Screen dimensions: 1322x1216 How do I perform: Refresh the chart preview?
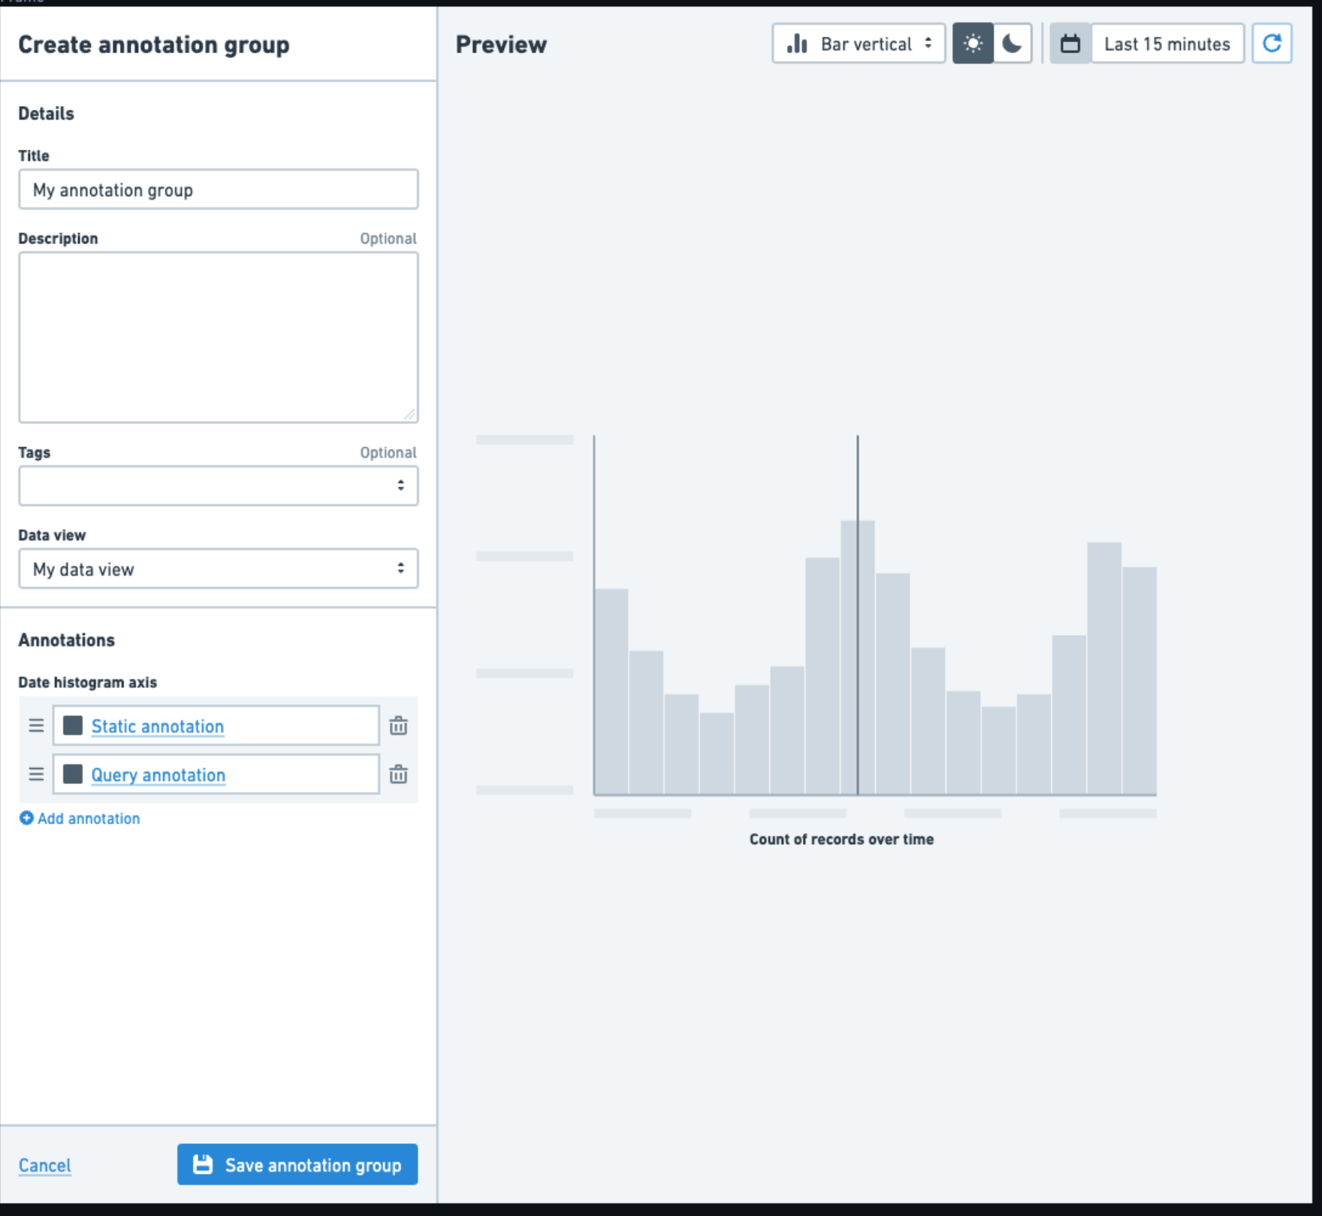[1272, 44]
